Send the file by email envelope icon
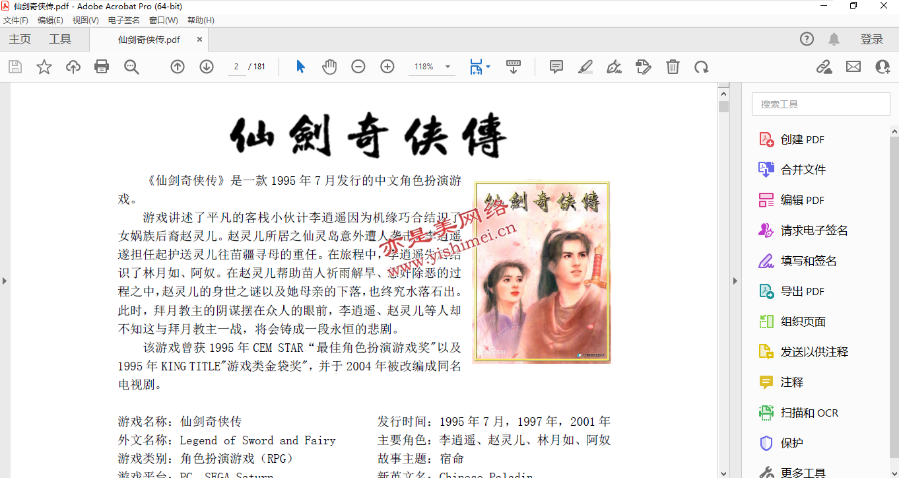 point(853,67)
